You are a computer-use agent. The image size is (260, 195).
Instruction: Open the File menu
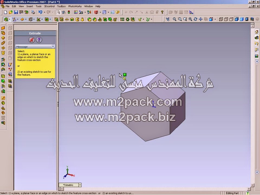pos(8,6)
